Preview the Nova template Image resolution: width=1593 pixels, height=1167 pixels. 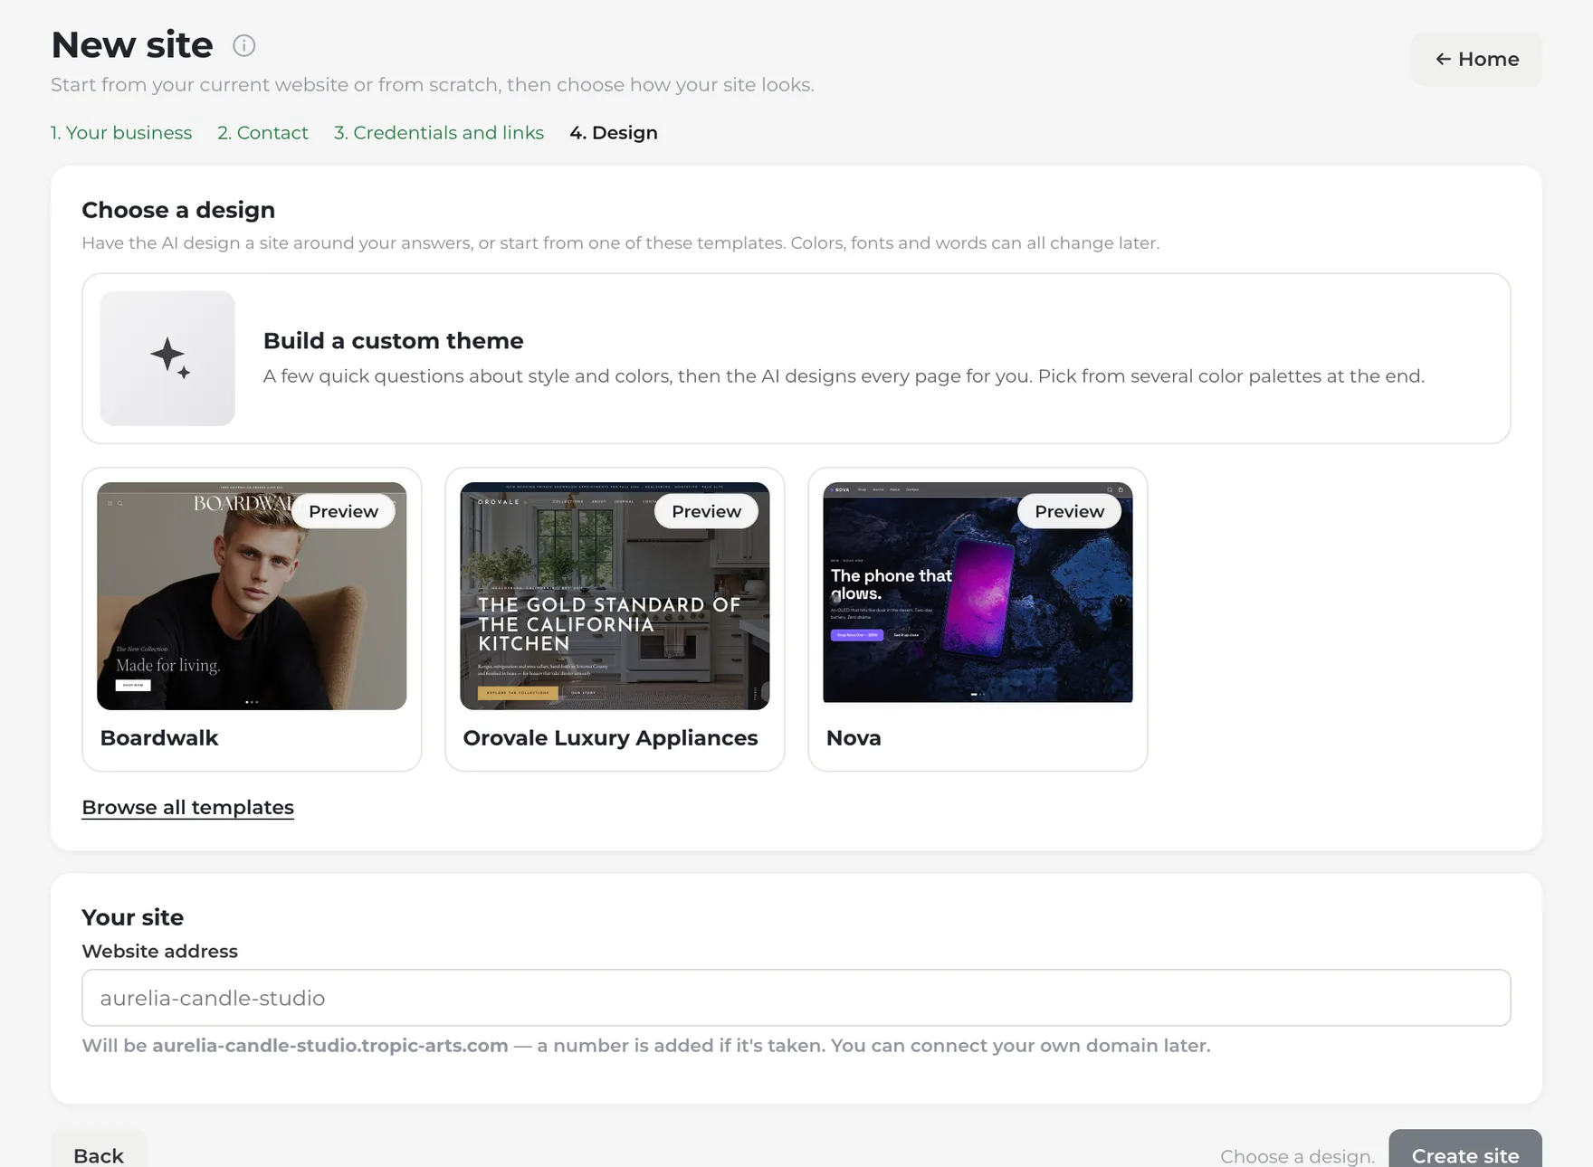pyautogui.click(x=1069, y=511)
